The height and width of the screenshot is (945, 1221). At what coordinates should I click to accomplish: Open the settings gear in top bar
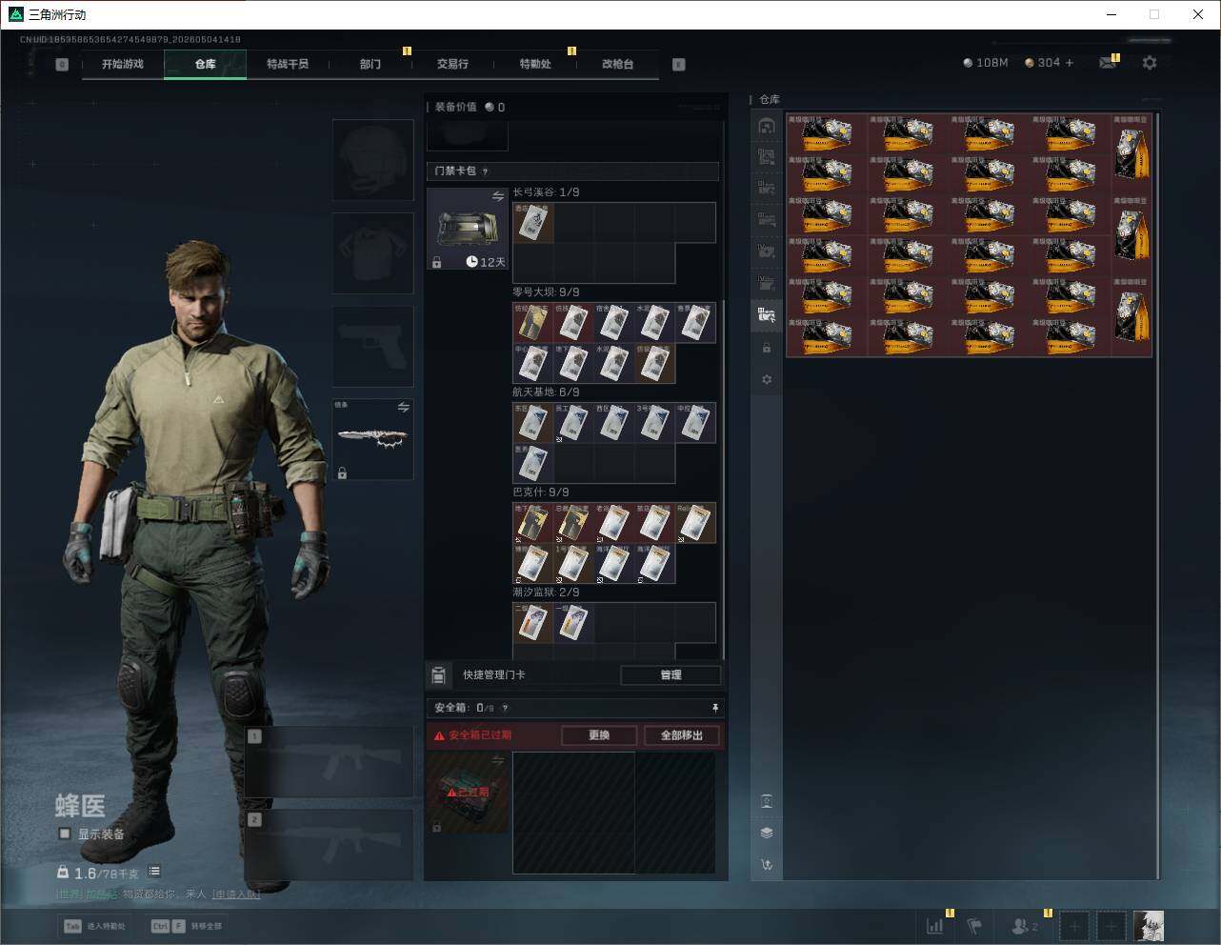click(1150, 63)
